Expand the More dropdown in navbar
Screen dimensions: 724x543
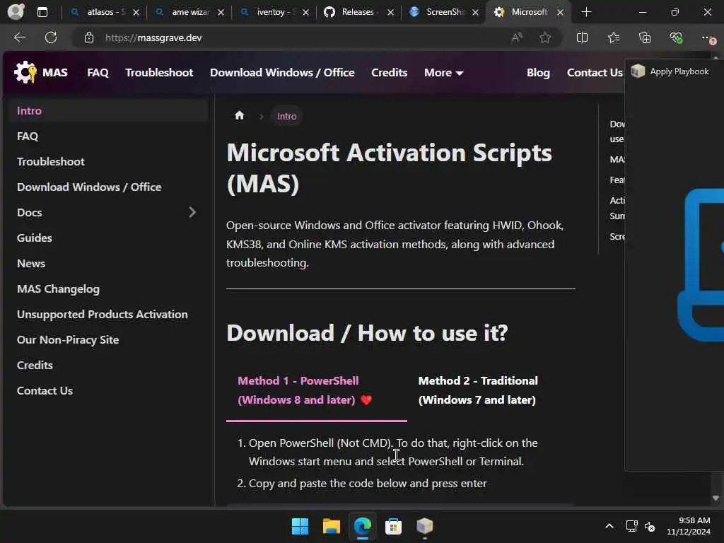(x=444, y=73)
